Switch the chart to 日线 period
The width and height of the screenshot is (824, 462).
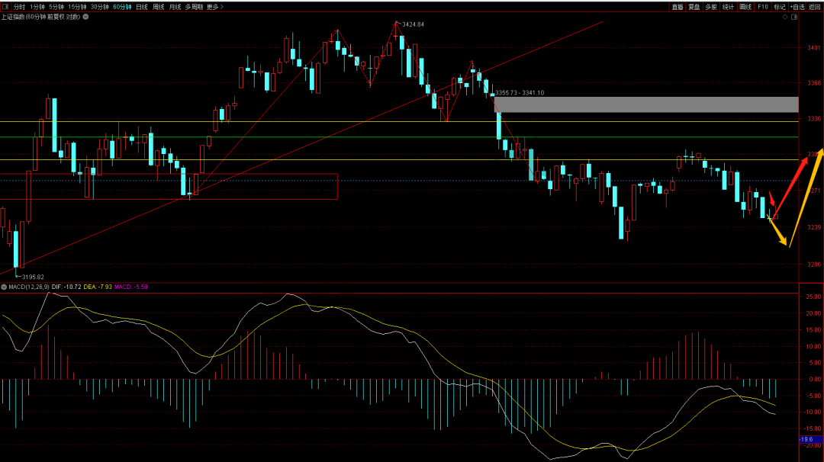(x=142, y=6)
